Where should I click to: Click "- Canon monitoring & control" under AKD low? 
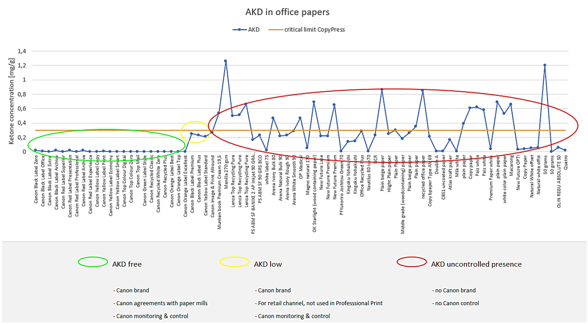(x=292, y=316)
